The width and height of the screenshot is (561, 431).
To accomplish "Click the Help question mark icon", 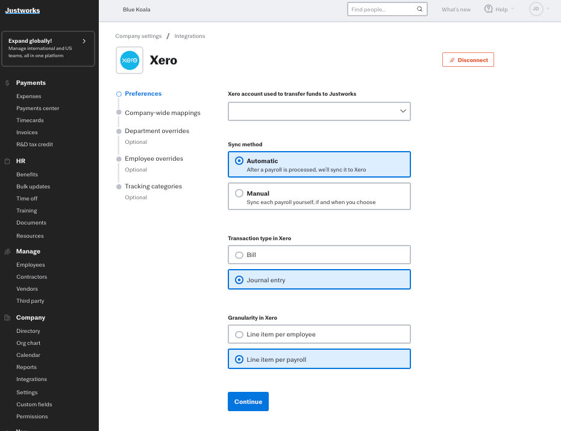I will [489, 9].
